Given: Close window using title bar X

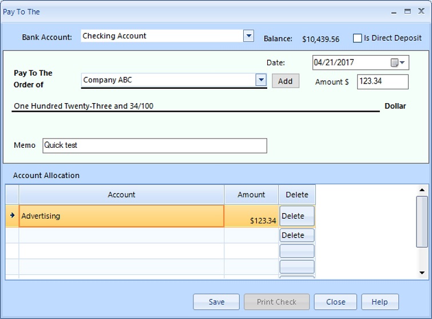Looking at the screenshot, I should (x=421, y=11).
